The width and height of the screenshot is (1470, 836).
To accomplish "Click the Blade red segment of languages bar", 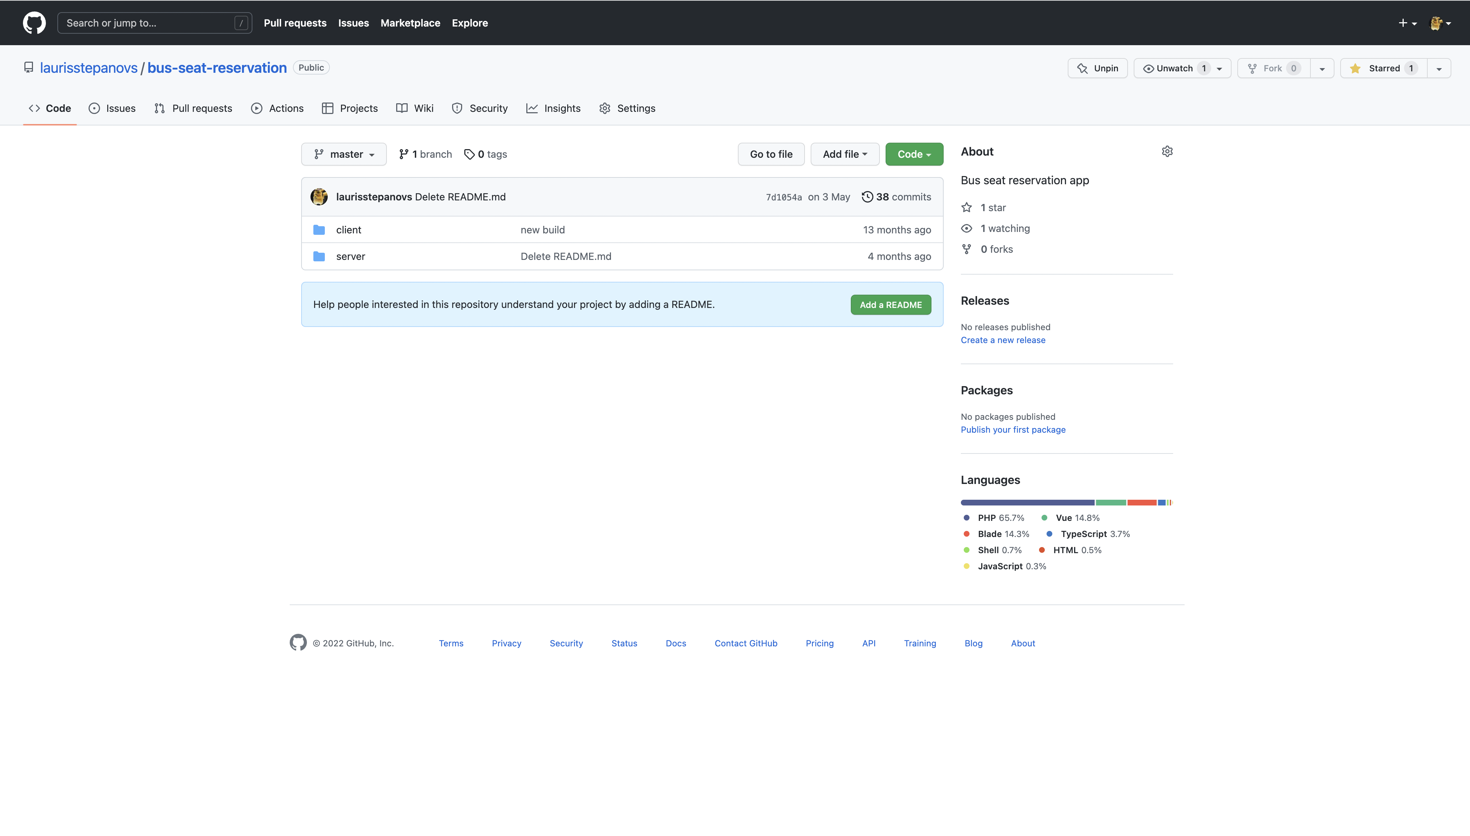I will coord(1142,502).
